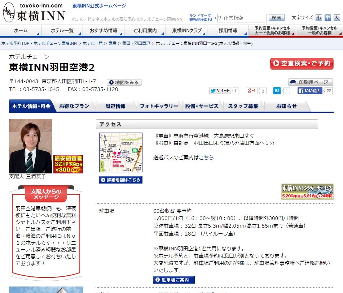Click the Hatena bookmark B! button
The image size is (343, 293).
[277, 91]
